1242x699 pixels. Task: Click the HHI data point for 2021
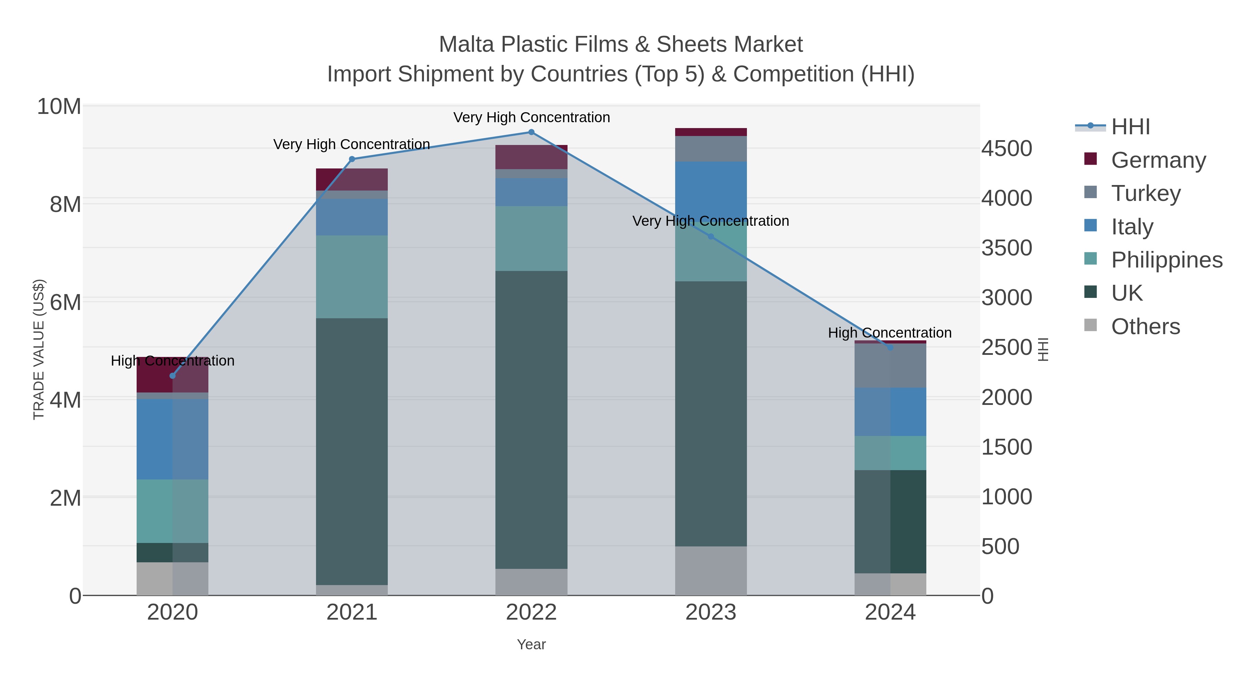(x=352, y=159)
